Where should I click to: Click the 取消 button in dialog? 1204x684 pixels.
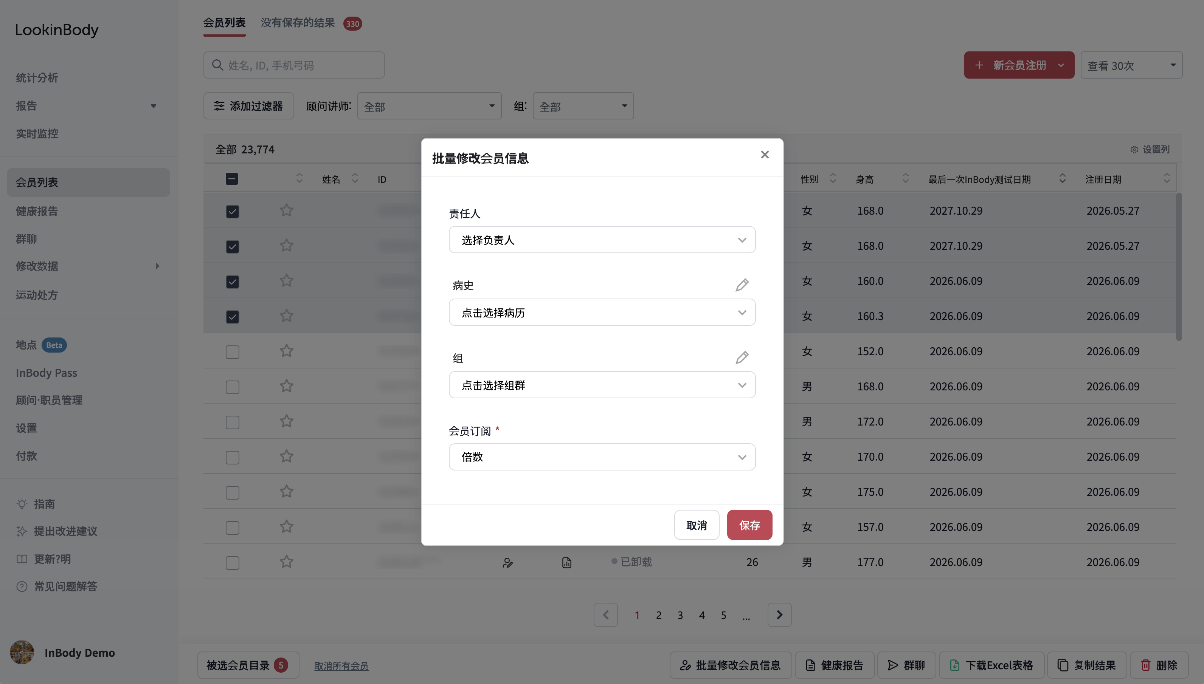point(697,525)
